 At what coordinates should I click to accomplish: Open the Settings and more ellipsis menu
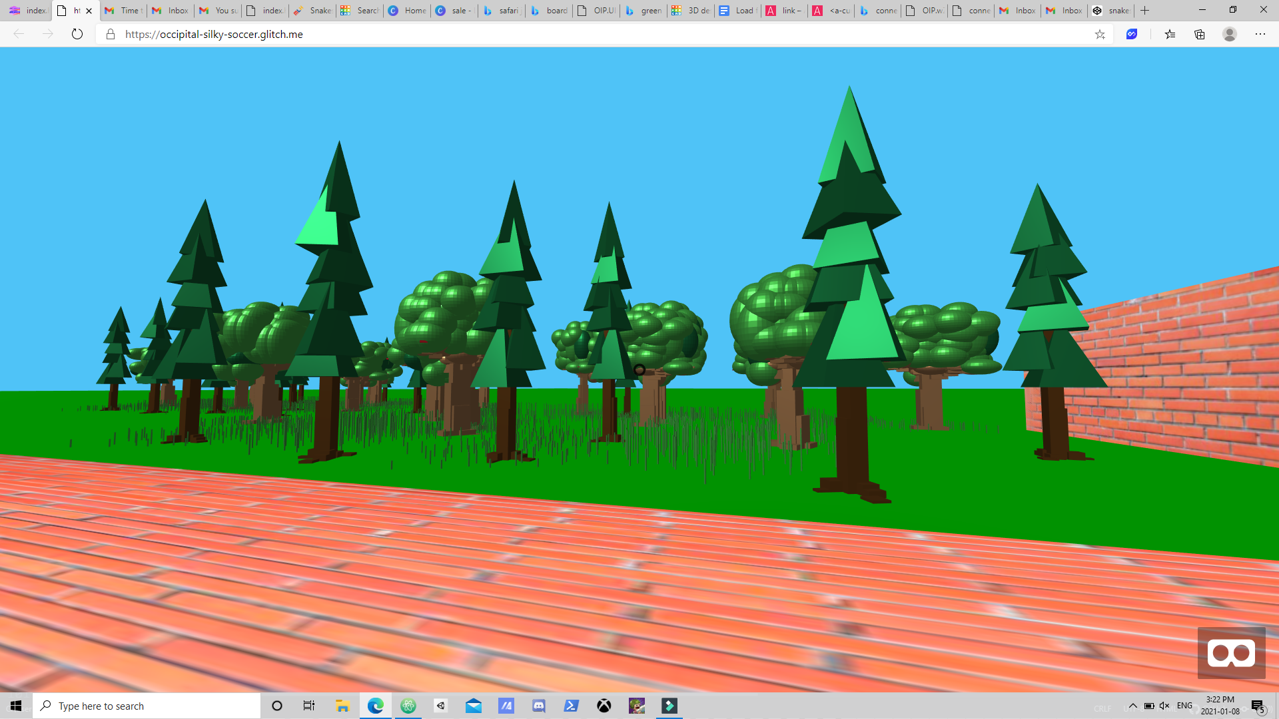1260,34
